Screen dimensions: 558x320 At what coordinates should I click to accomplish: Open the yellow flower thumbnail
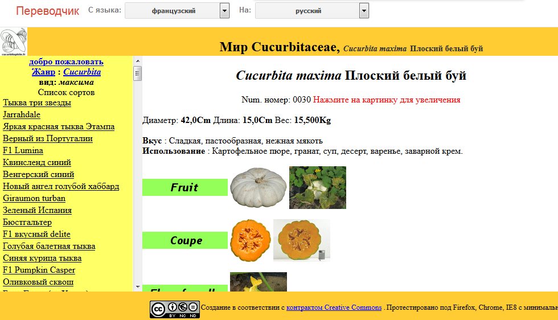(x=258, y=282)
